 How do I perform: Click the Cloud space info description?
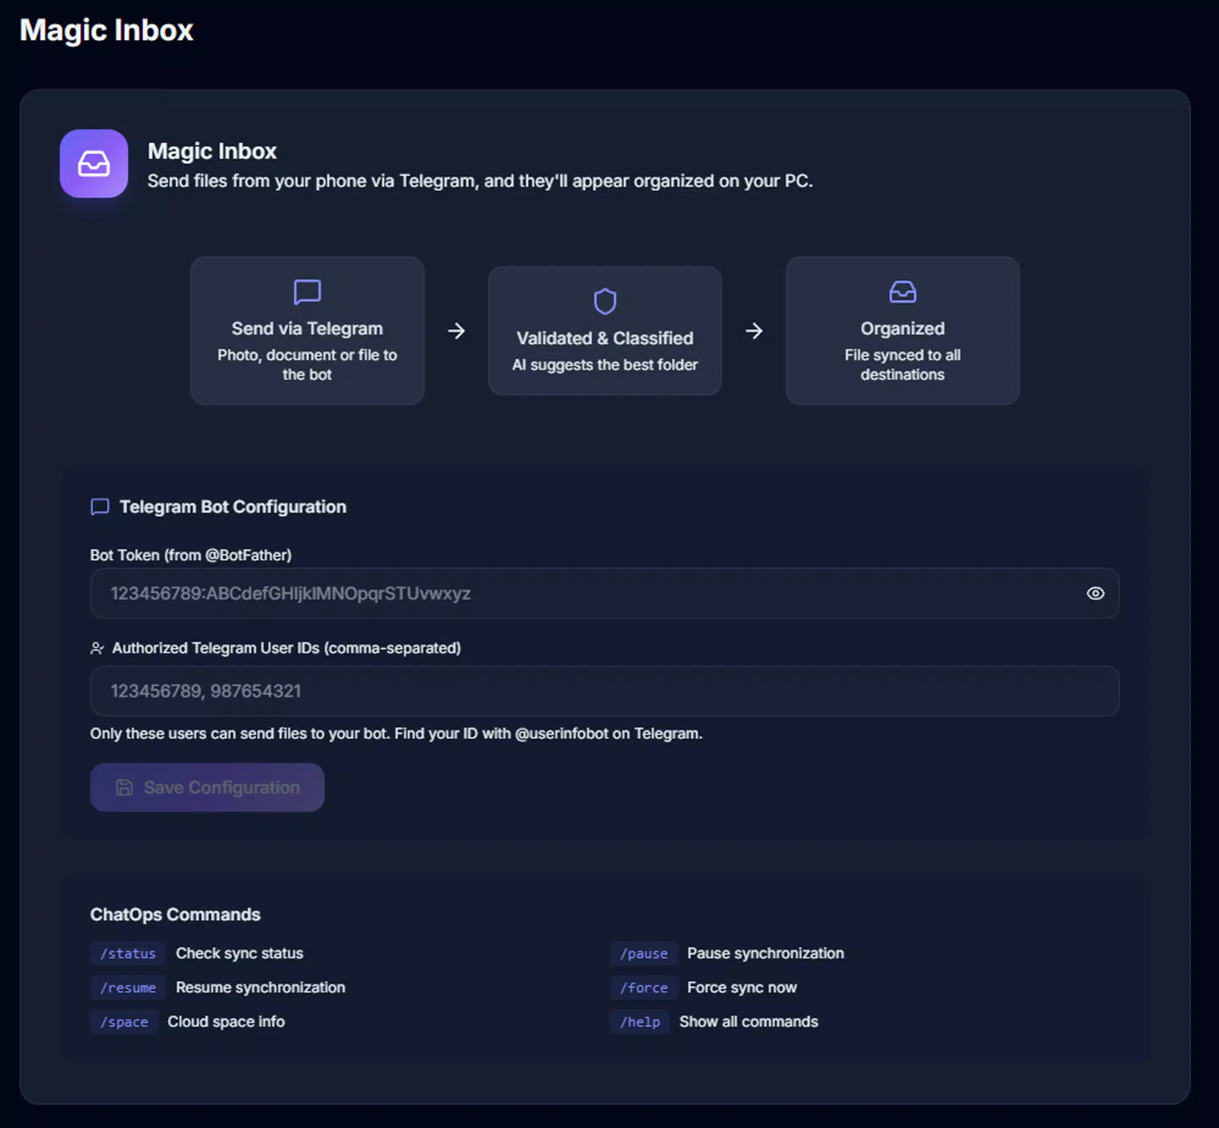[226, 1022]
